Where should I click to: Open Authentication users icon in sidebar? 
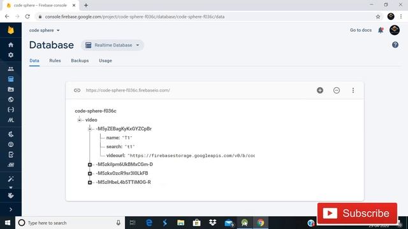tap(11, 69)
